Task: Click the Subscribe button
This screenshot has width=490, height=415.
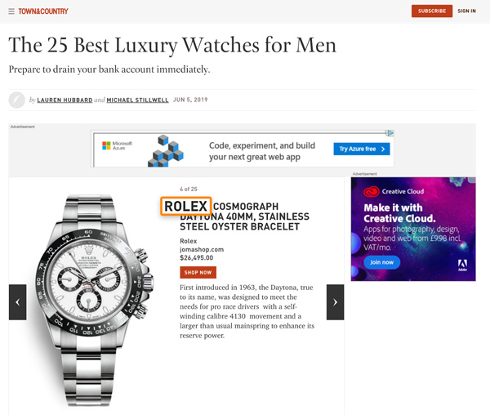Action: (x=432, y=11)
